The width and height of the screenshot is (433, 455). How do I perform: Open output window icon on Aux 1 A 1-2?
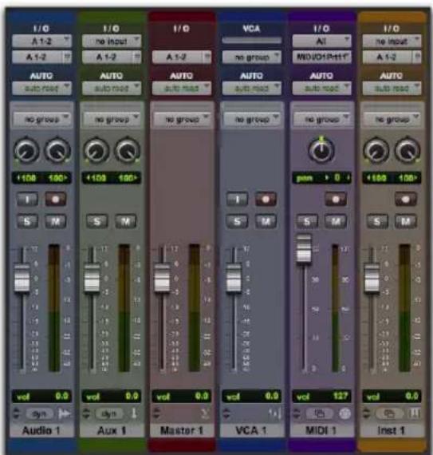tap(137, 57)
